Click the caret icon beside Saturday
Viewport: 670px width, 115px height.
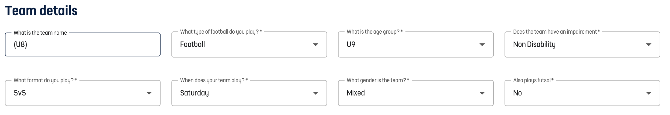pyautogui.click(x=315, y=93)
